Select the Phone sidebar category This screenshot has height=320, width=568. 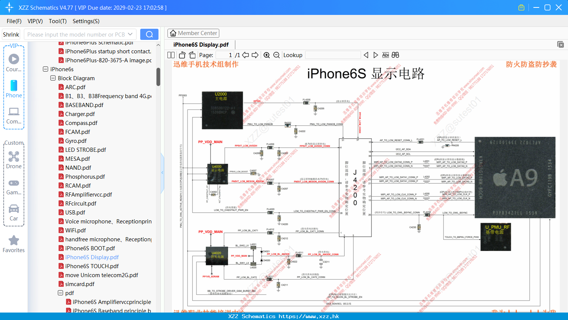[x=14, y=89]
